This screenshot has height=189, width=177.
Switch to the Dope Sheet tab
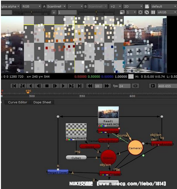pos(42,102)
